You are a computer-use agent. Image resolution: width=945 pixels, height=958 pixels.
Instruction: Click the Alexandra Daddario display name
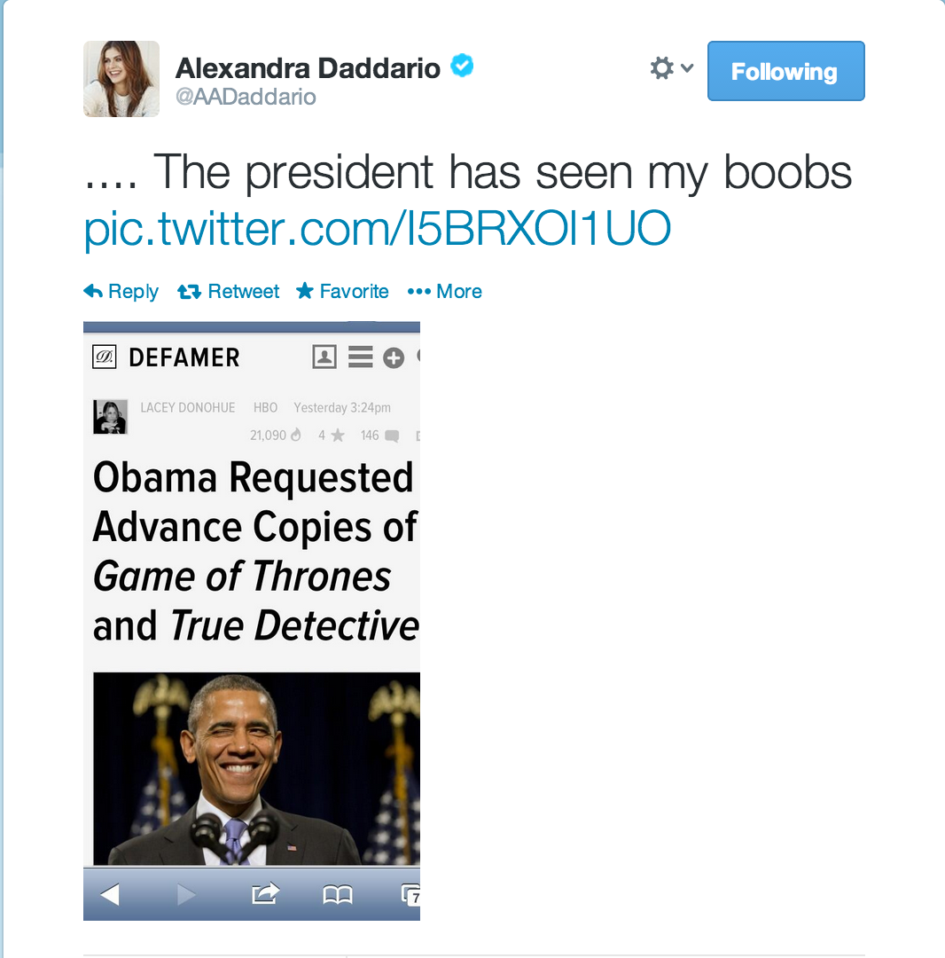pos(308,67)
